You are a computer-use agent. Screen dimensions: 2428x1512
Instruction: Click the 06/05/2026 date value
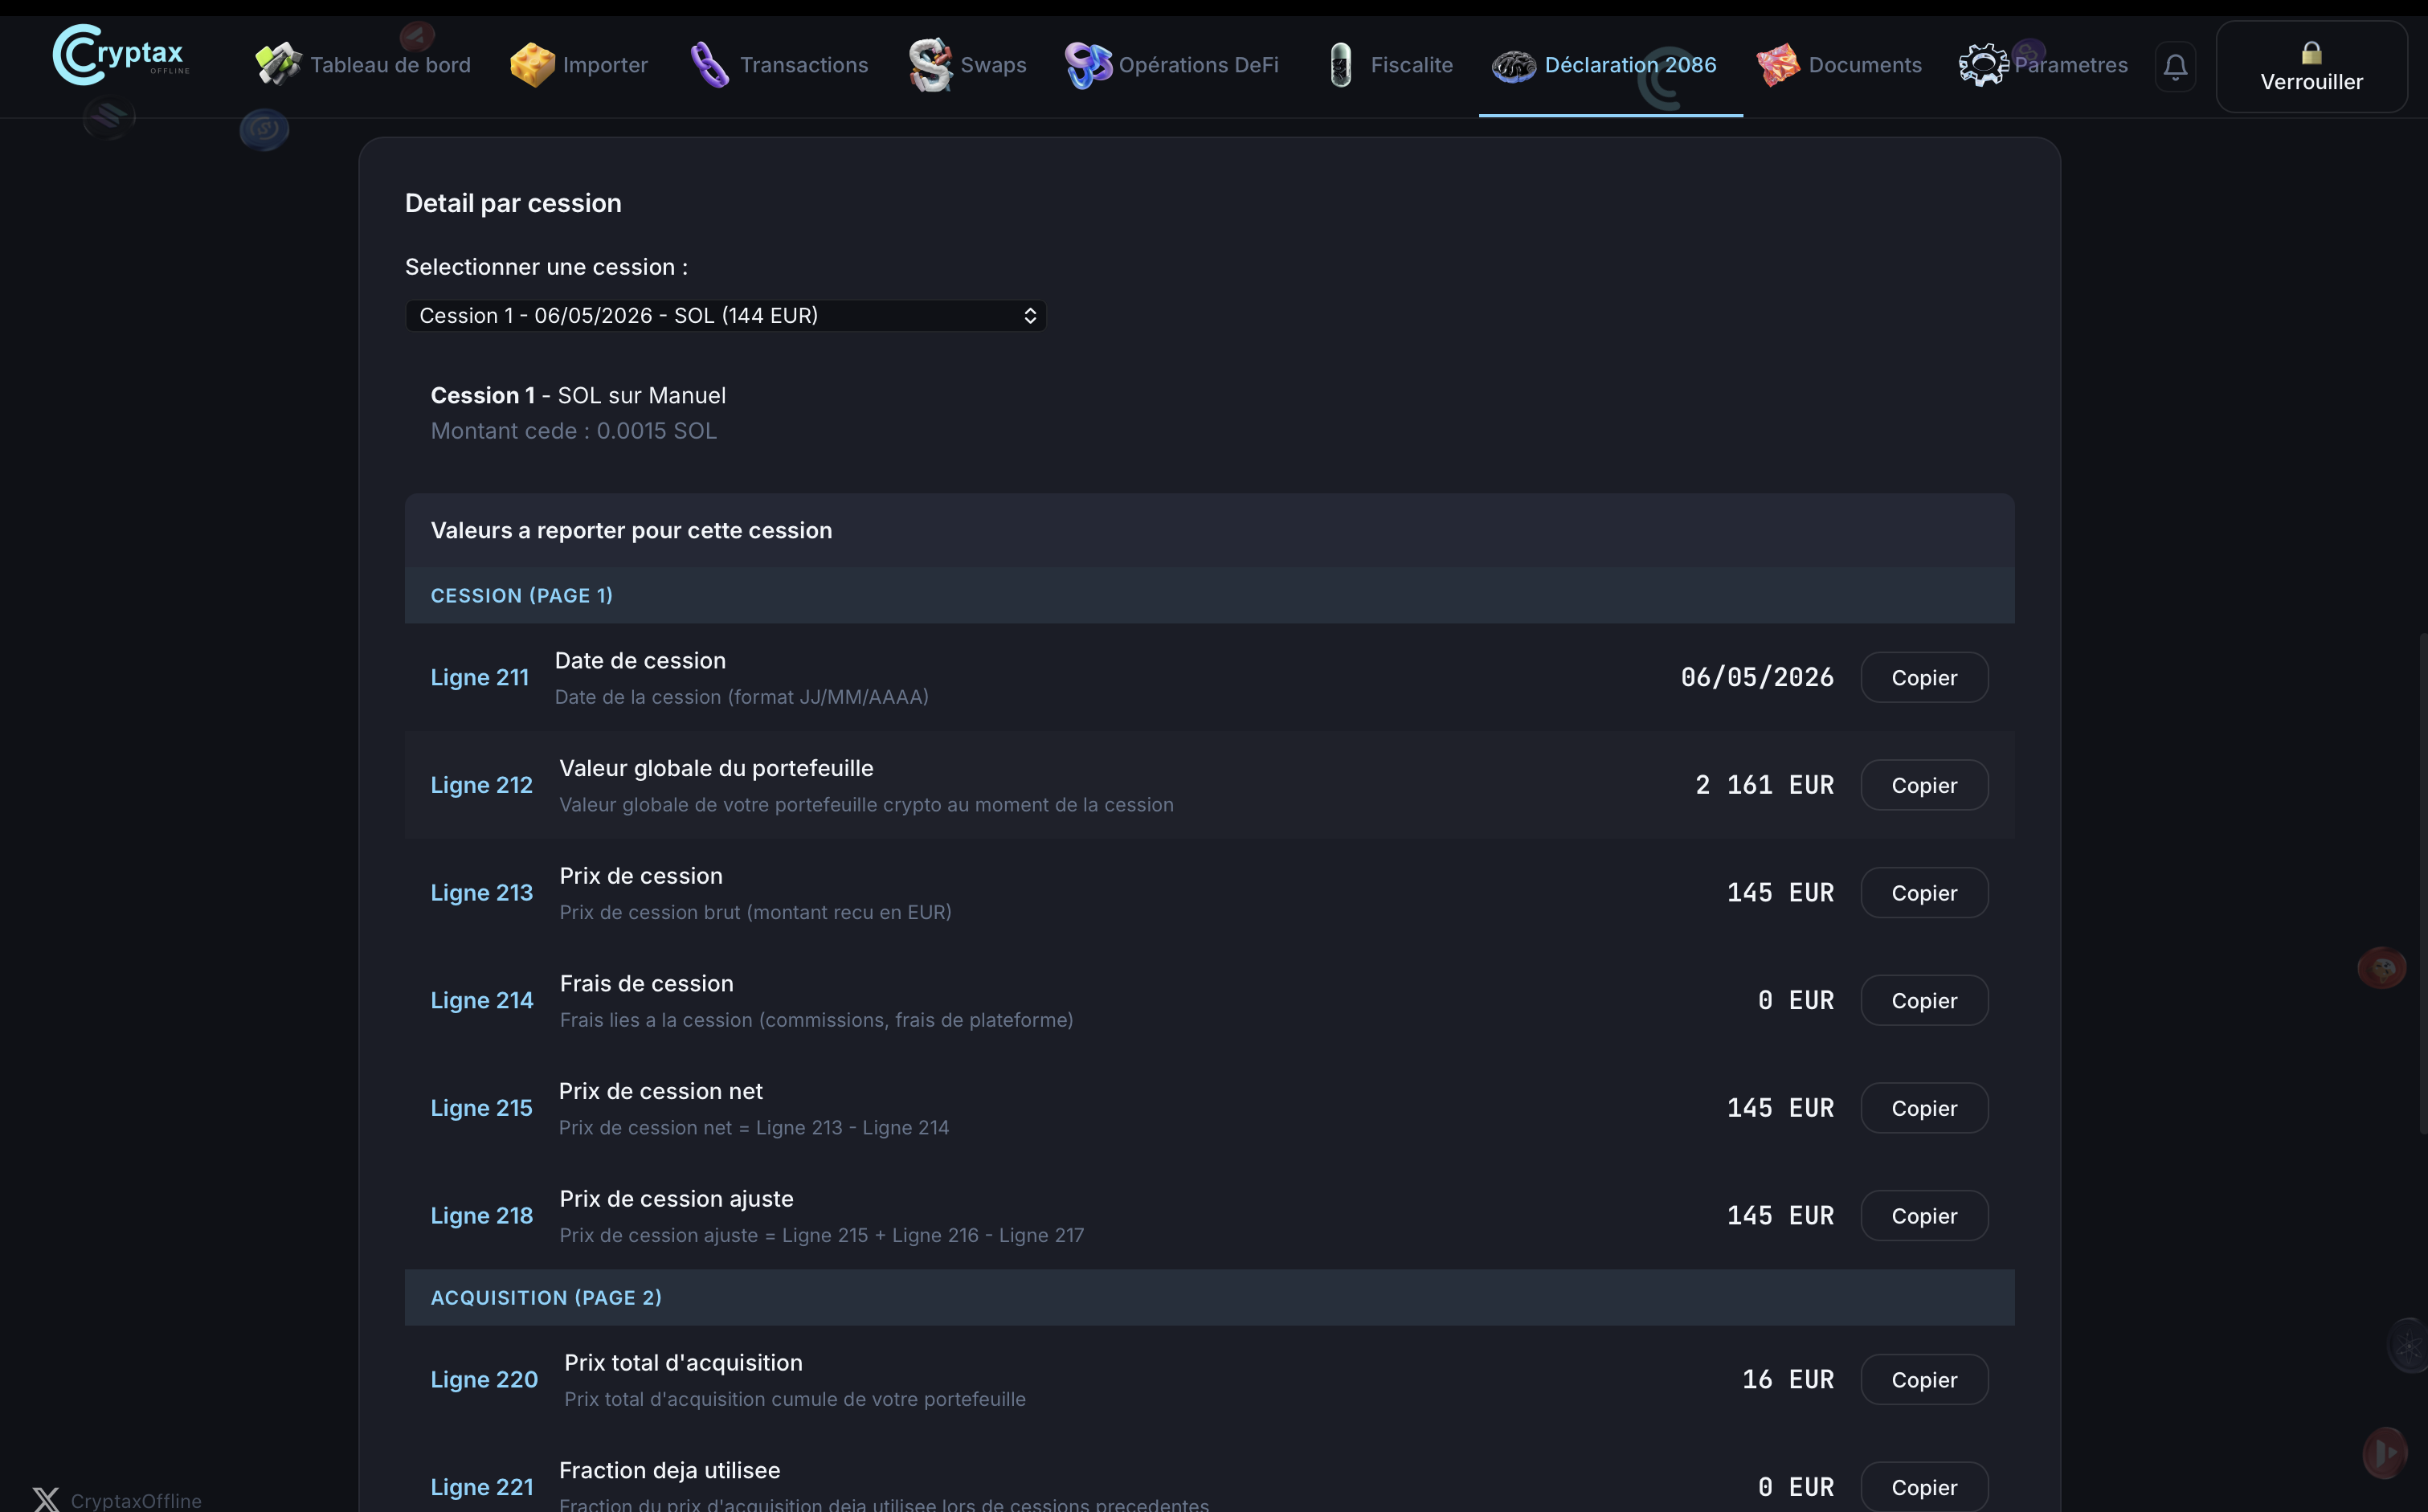1757,678
